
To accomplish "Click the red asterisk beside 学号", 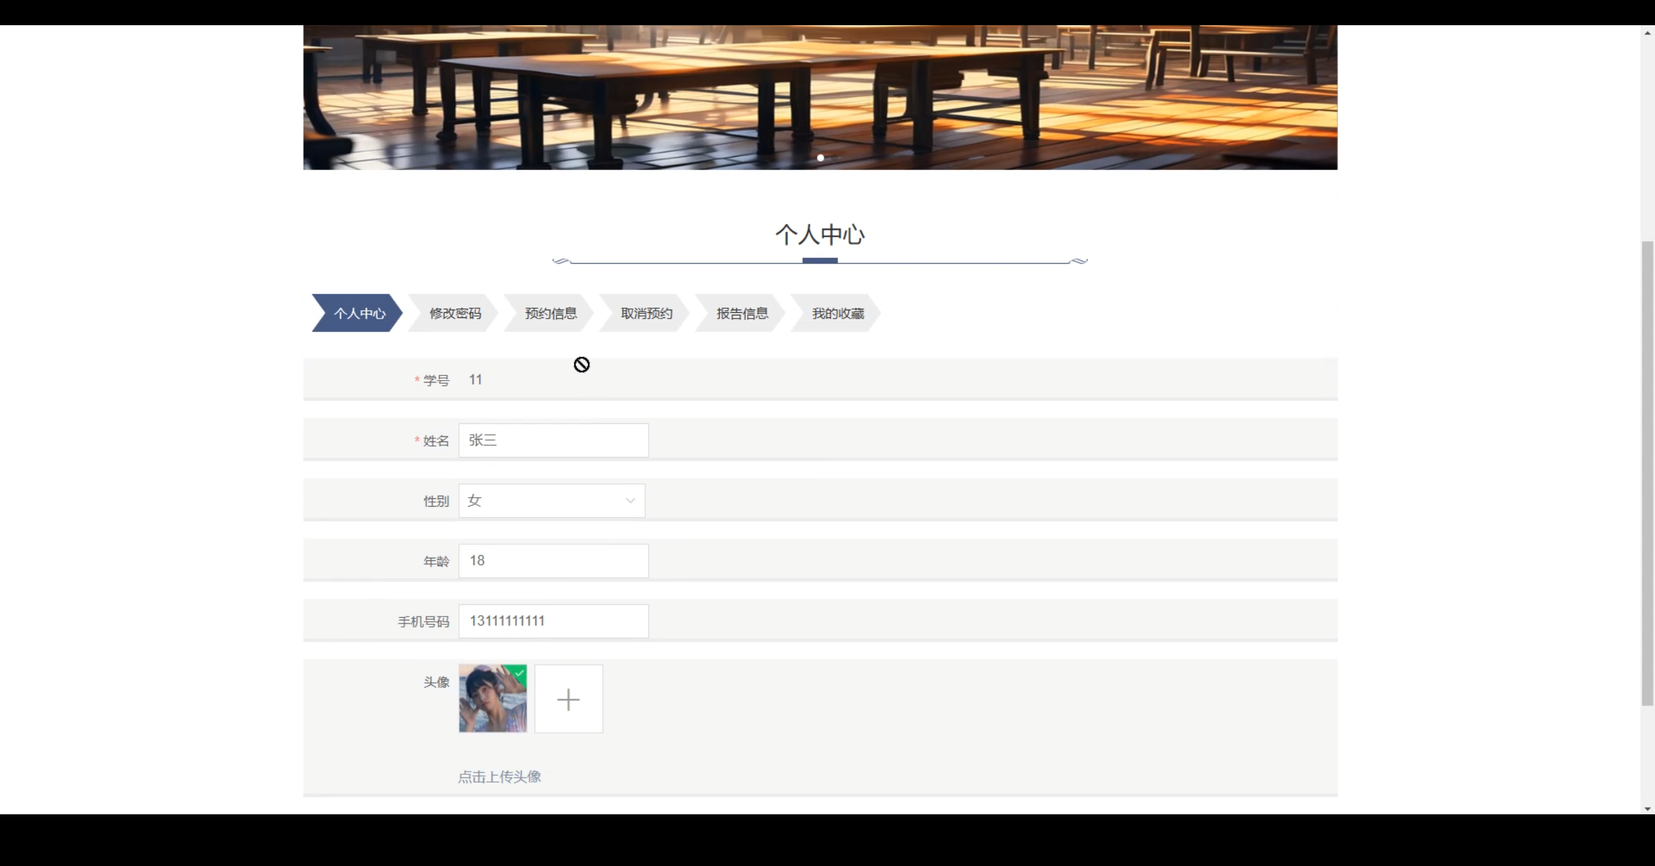I will 417,381.
